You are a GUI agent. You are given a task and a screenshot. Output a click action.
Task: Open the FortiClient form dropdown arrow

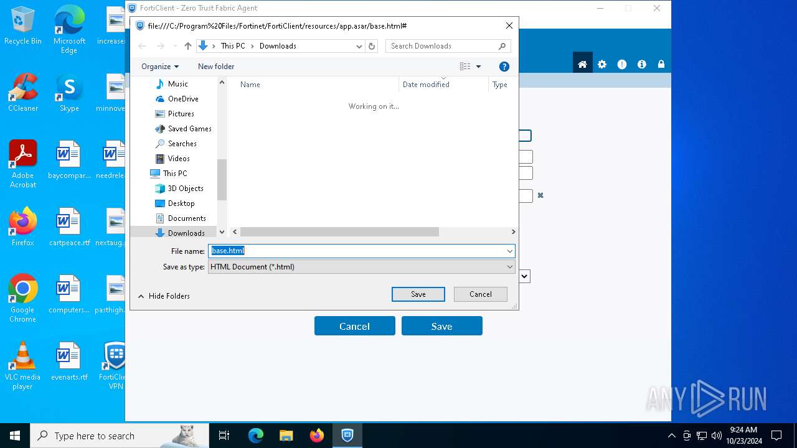[x=524, y=276]
